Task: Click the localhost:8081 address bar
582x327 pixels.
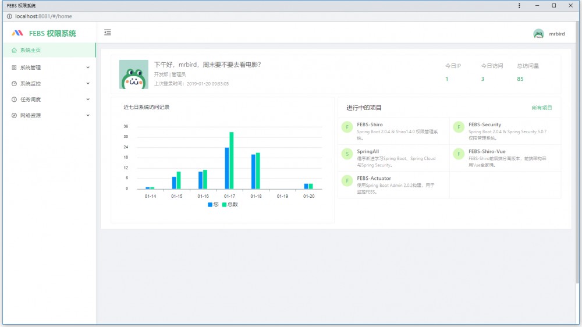Action: tap(44, 16)
